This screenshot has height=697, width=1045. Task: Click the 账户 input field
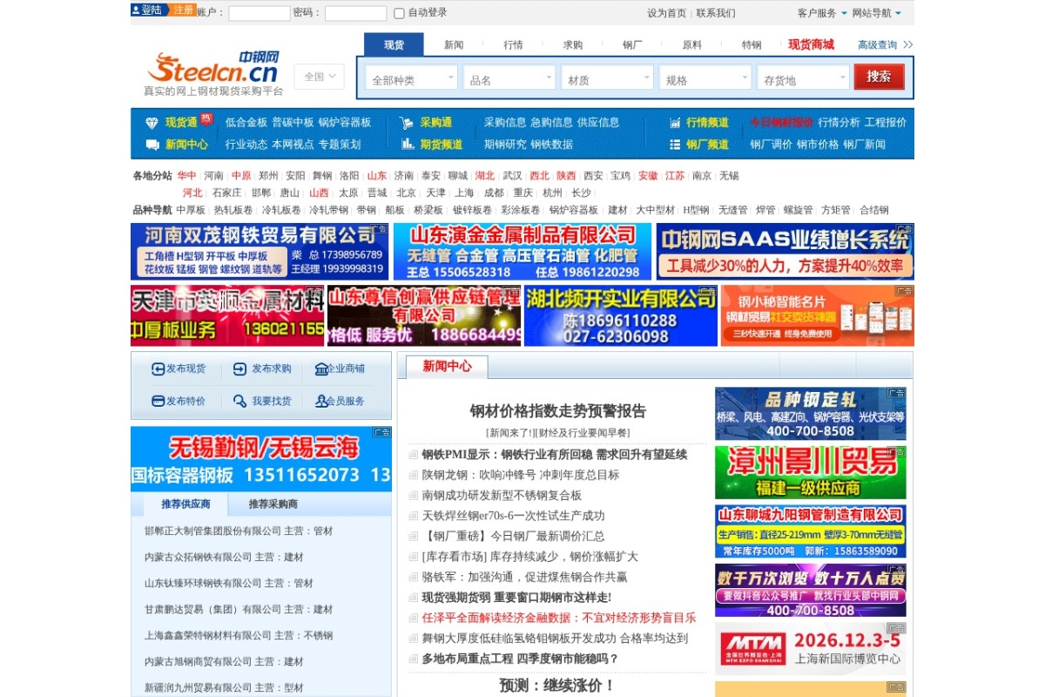pyautogui.click(x=259, y=13)
